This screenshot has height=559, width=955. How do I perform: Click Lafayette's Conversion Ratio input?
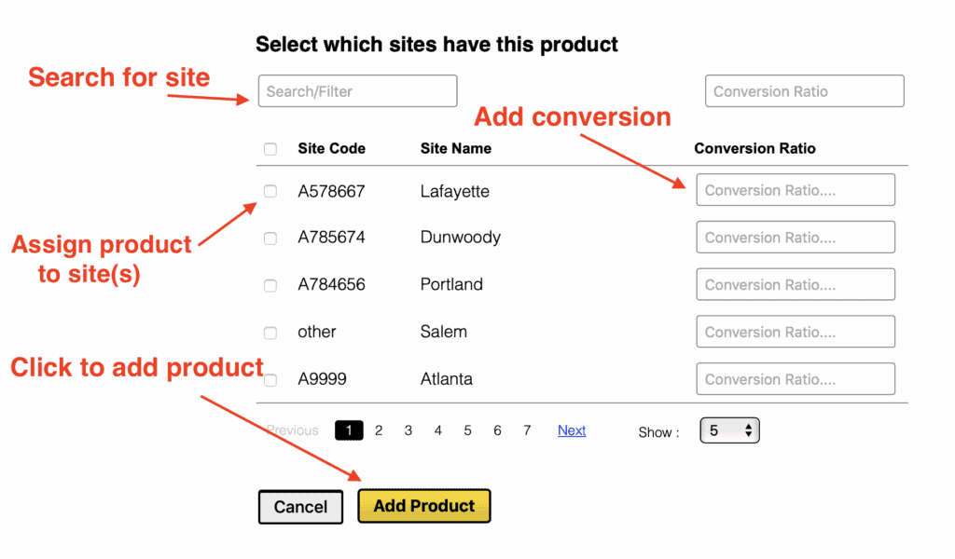tap(796, 190)
